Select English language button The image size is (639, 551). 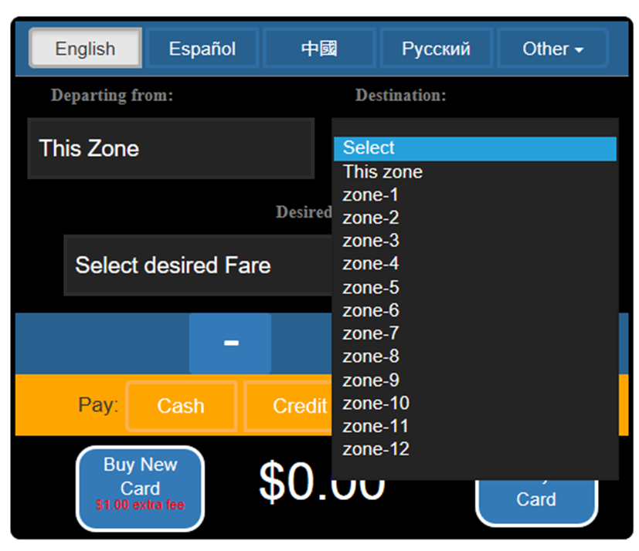coord(85,49)
